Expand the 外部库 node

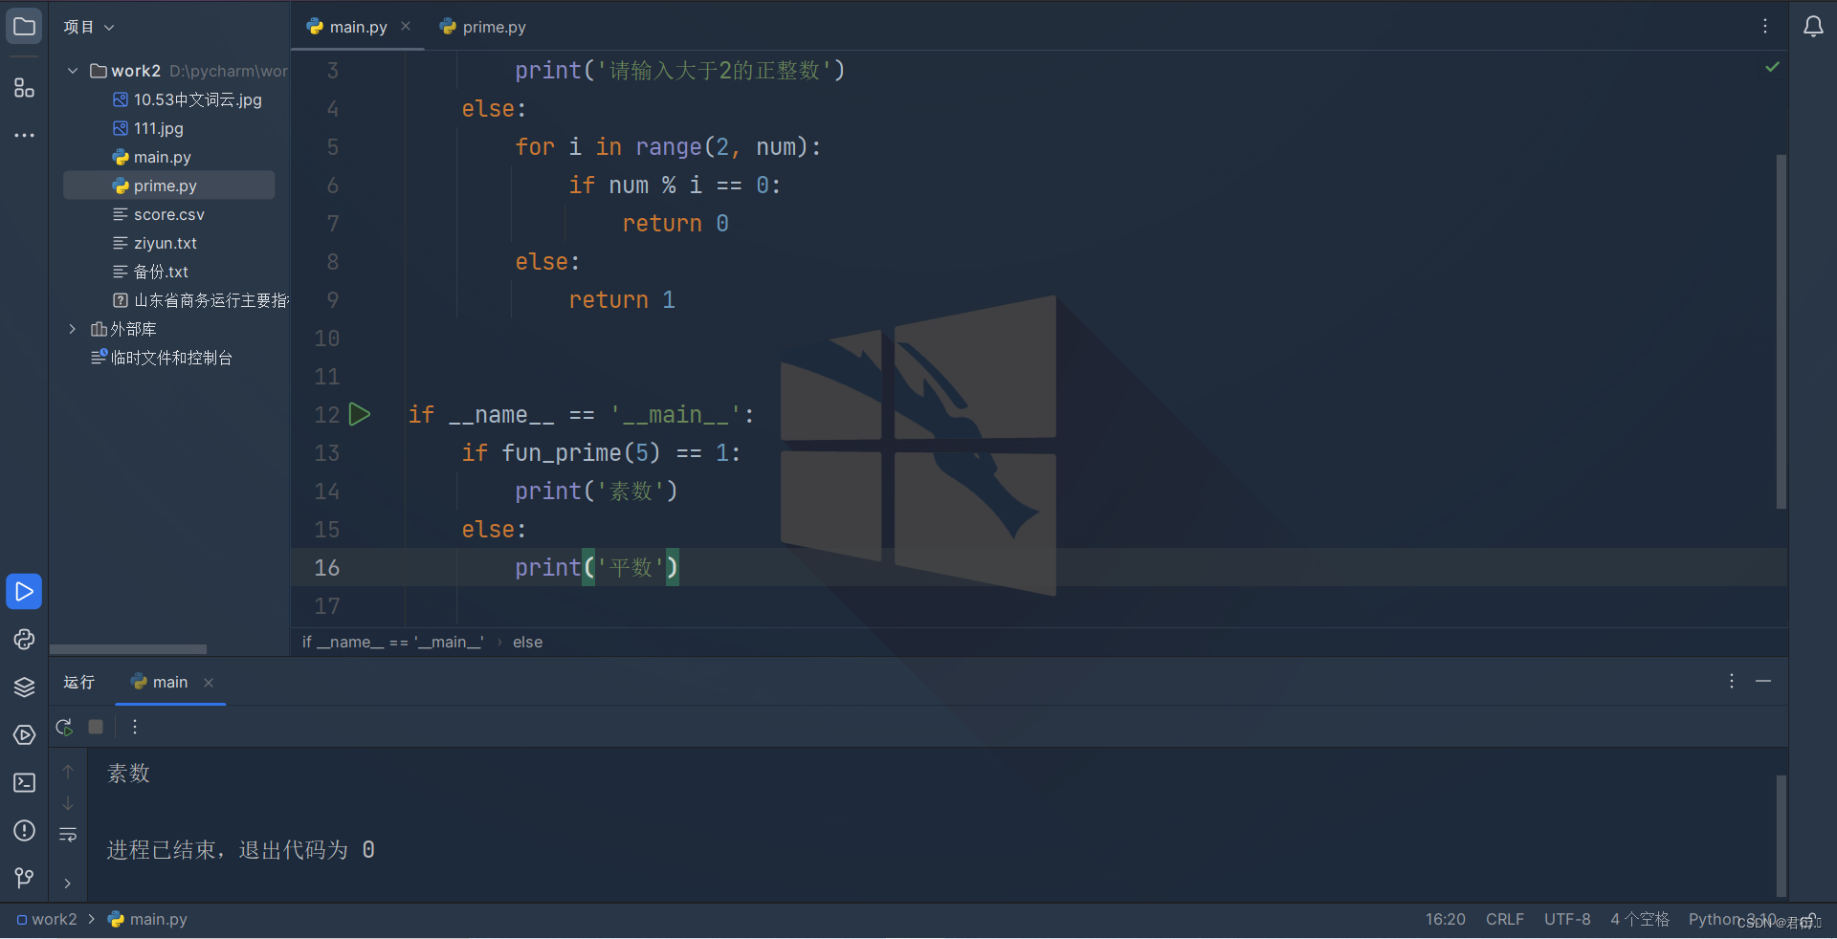click(73, 329)
